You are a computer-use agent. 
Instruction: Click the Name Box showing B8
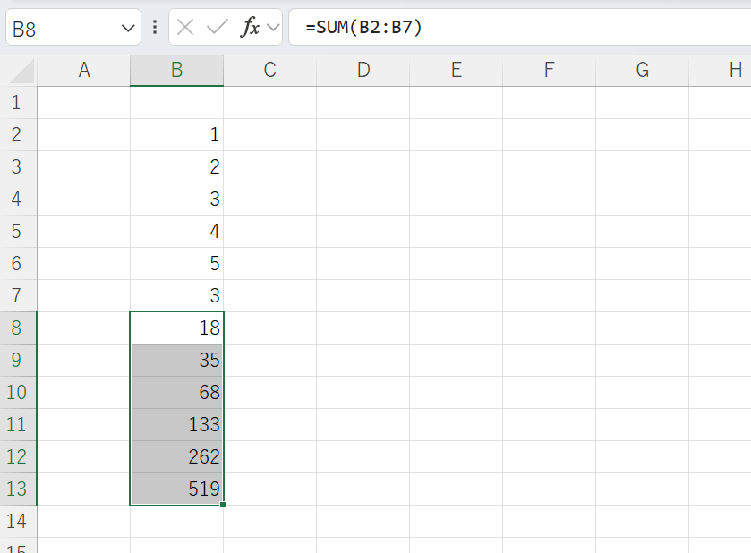click(x=63, y=29)
